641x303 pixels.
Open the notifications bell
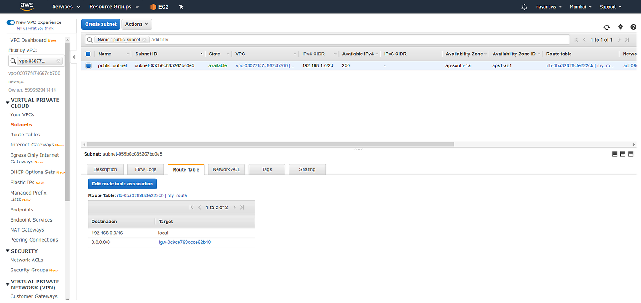[x=524, y=6]
